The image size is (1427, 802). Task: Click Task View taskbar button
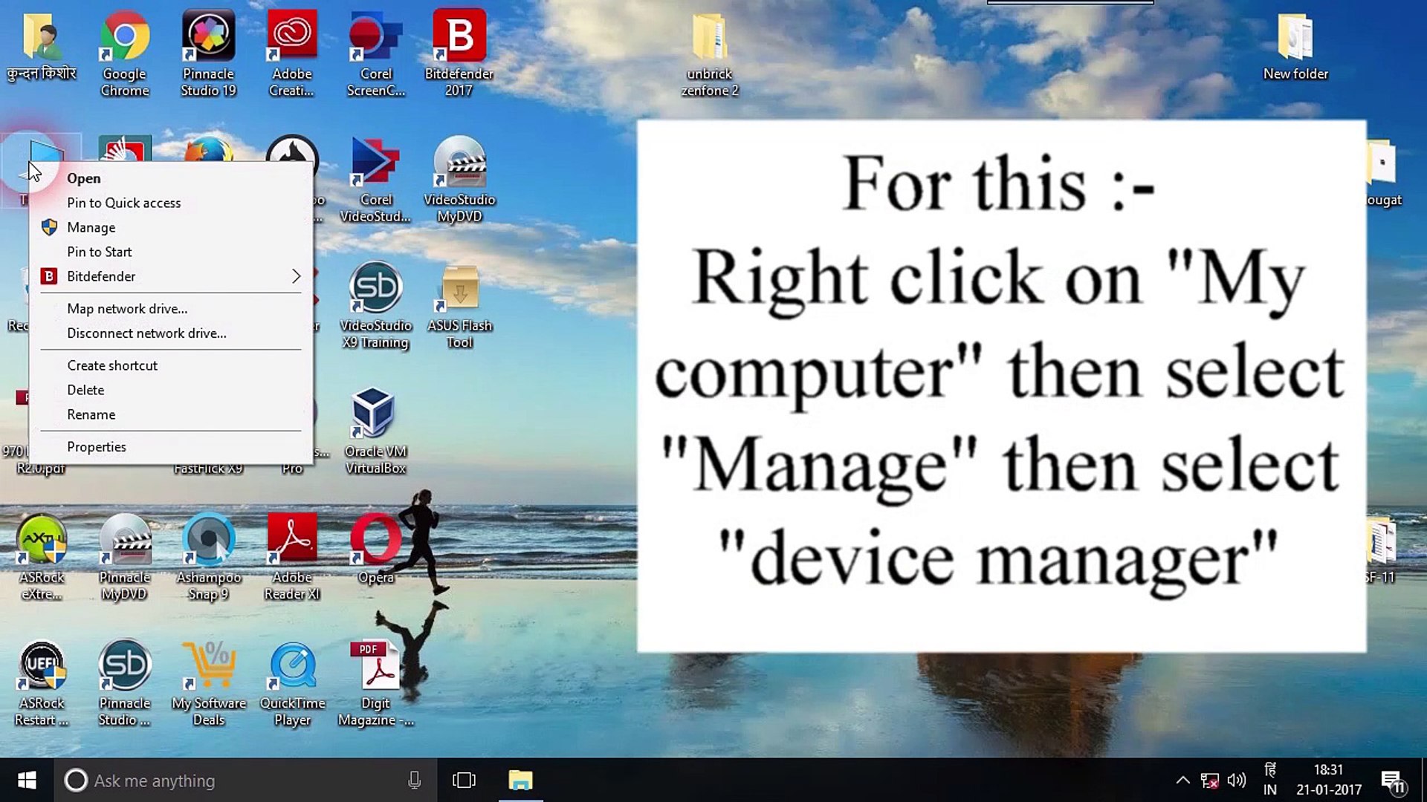click(x=464, y=780)
